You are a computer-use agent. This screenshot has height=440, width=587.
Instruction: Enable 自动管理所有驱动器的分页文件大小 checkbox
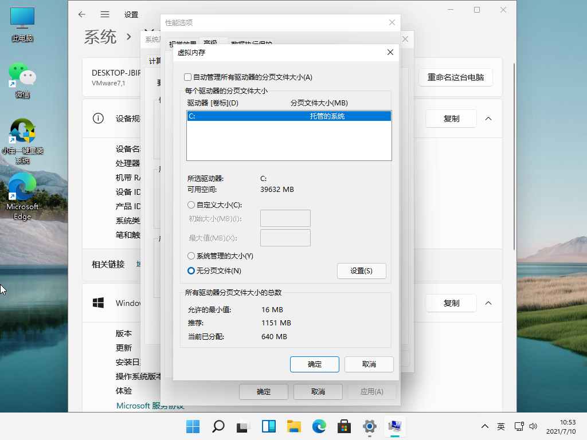187,77
